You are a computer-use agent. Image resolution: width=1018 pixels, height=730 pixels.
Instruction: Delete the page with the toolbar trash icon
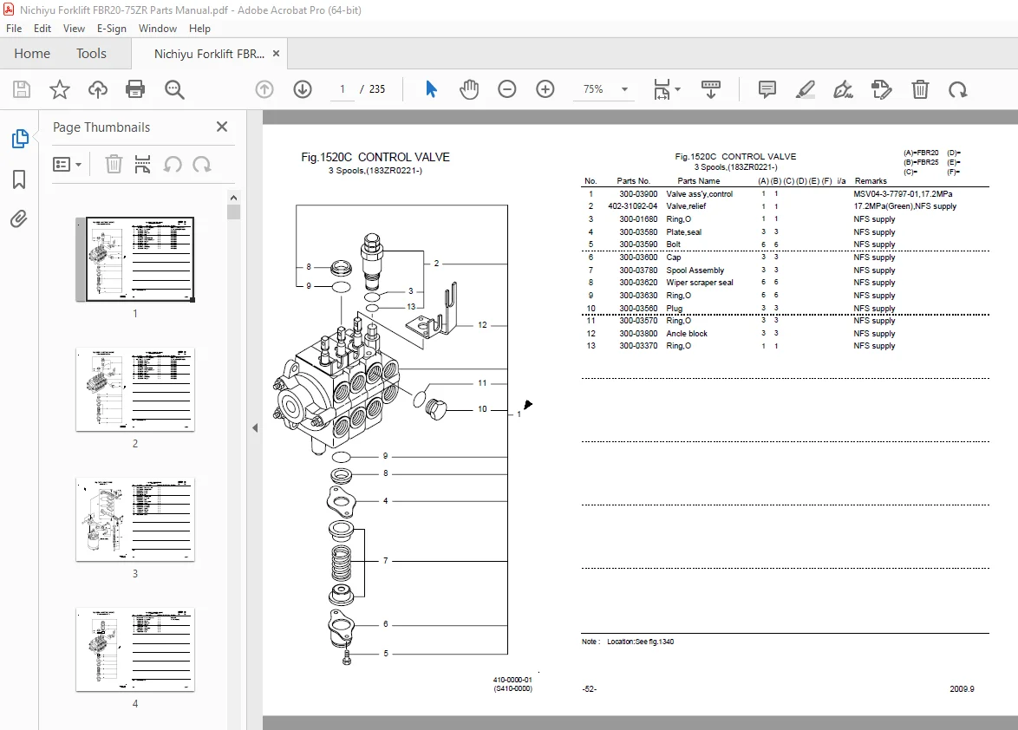920,89
